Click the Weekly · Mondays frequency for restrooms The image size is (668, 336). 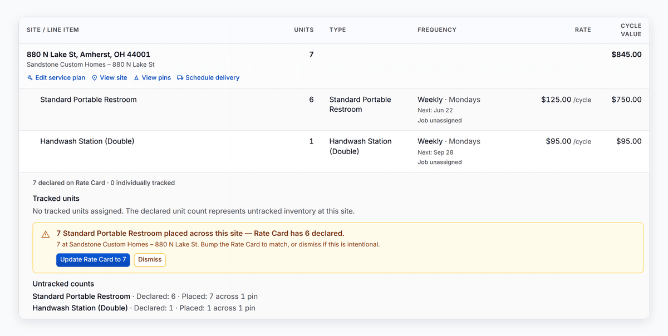click(449, 100)
